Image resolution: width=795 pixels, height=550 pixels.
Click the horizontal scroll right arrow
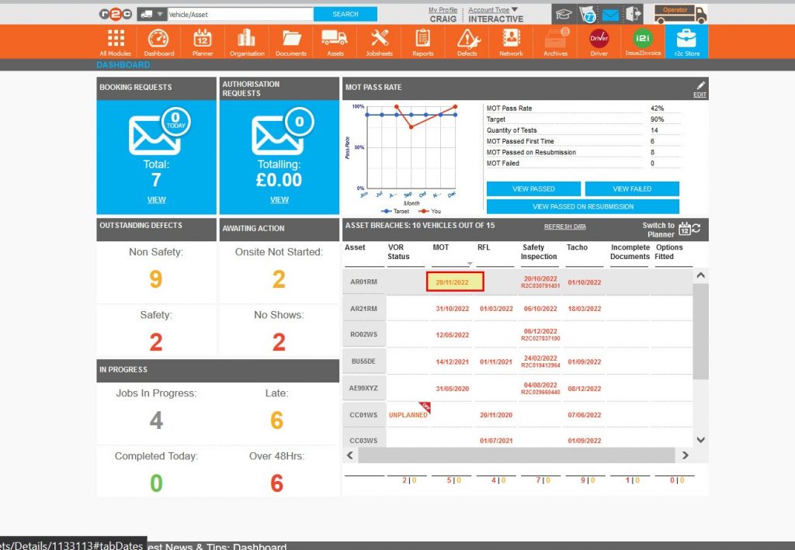[x=686, y=455]
